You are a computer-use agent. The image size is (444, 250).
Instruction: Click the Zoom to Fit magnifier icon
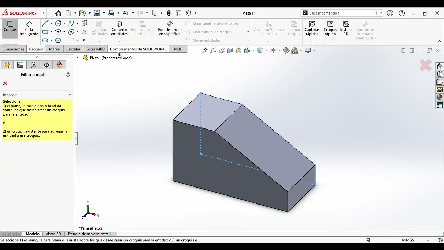click(x=205, y=51)
